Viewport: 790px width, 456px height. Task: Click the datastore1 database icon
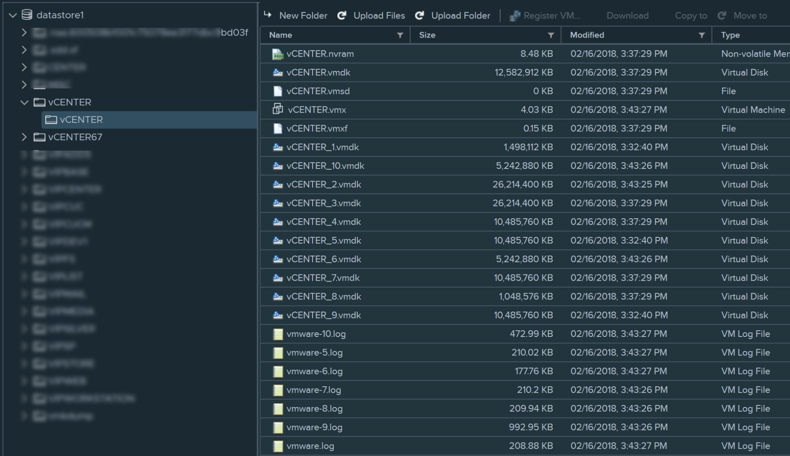(x=27, y=15)
